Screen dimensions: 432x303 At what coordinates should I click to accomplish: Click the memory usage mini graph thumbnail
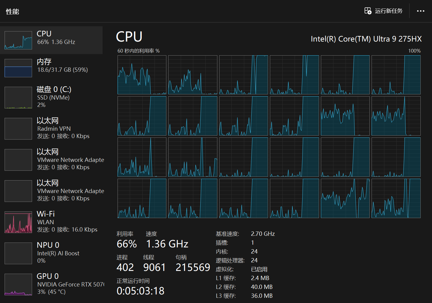(18, 68)
